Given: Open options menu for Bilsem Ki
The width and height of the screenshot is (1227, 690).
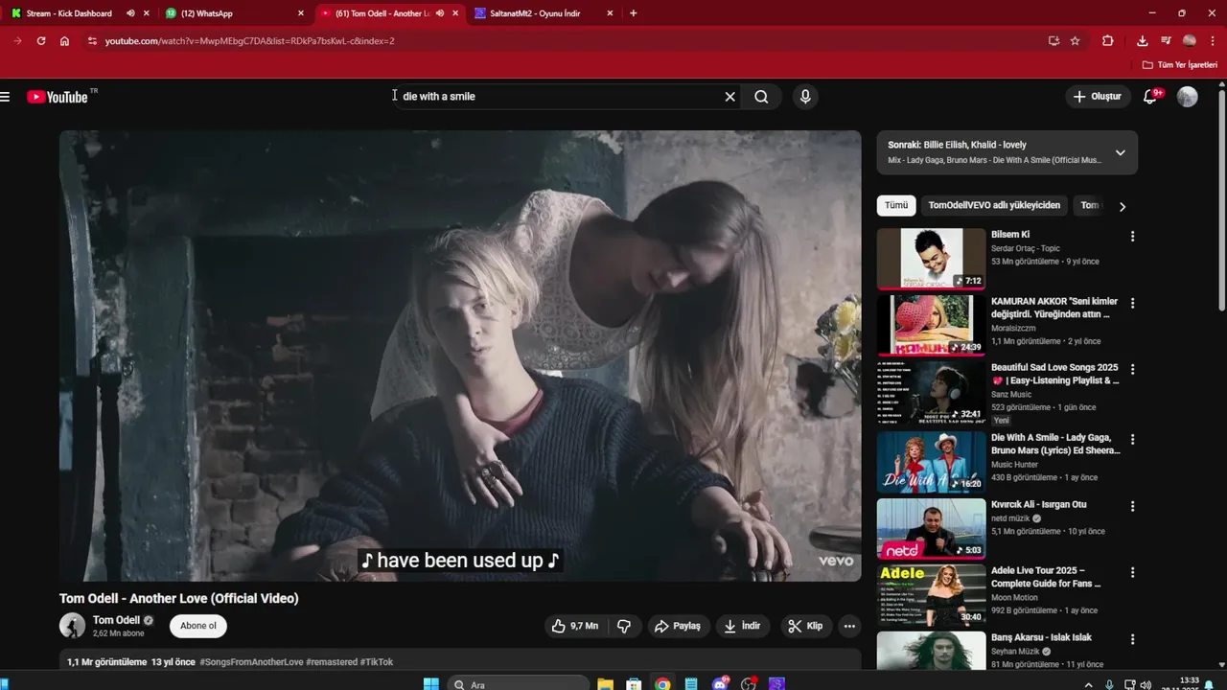Looking at the screenshot, I should 1132,236.
